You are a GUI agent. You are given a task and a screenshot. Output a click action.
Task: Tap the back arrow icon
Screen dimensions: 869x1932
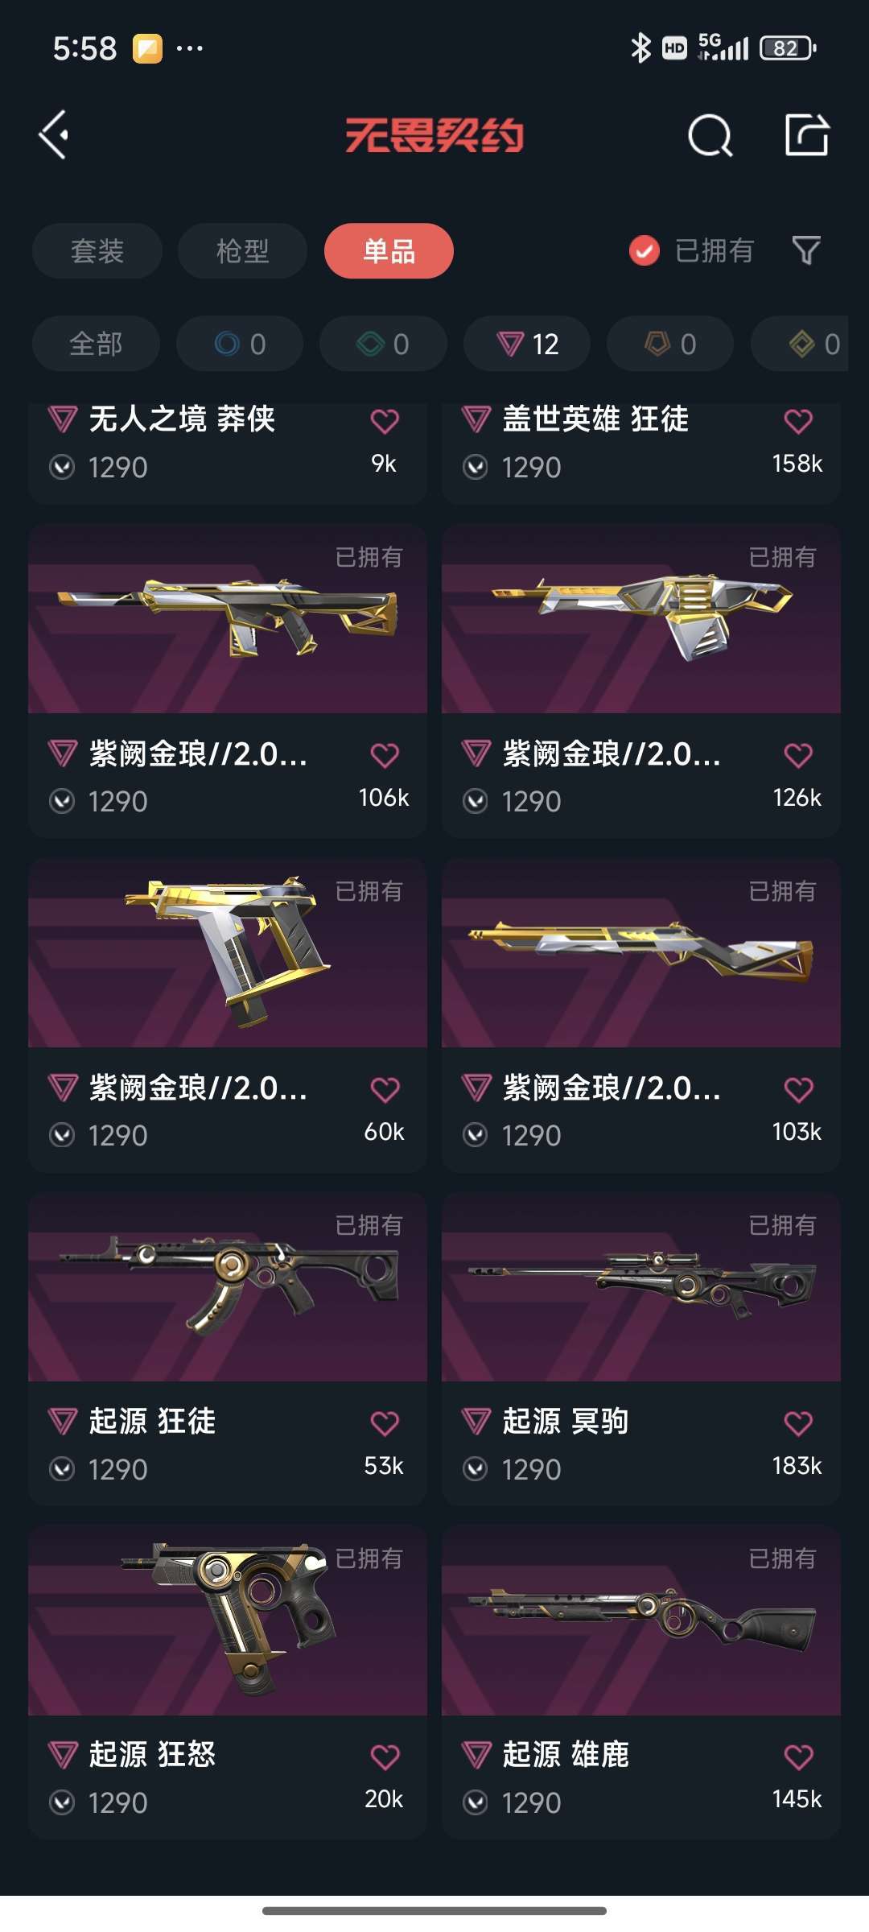pos(54,134)
